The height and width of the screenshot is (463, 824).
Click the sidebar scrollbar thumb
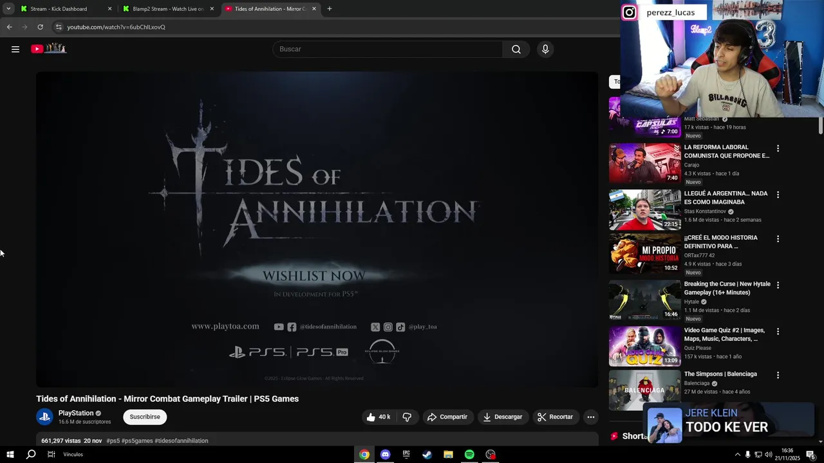[821, 127]
